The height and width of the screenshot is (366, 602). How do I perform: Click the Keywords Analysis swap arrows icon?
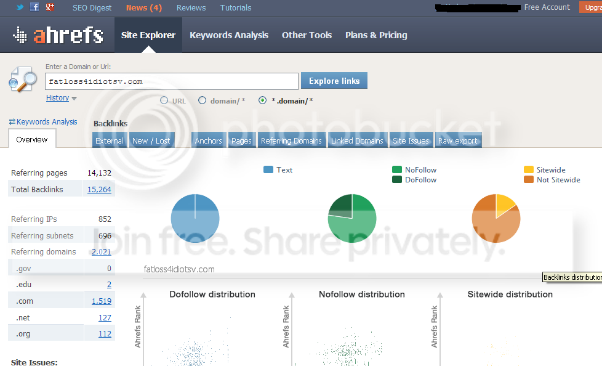click(12, 121)
